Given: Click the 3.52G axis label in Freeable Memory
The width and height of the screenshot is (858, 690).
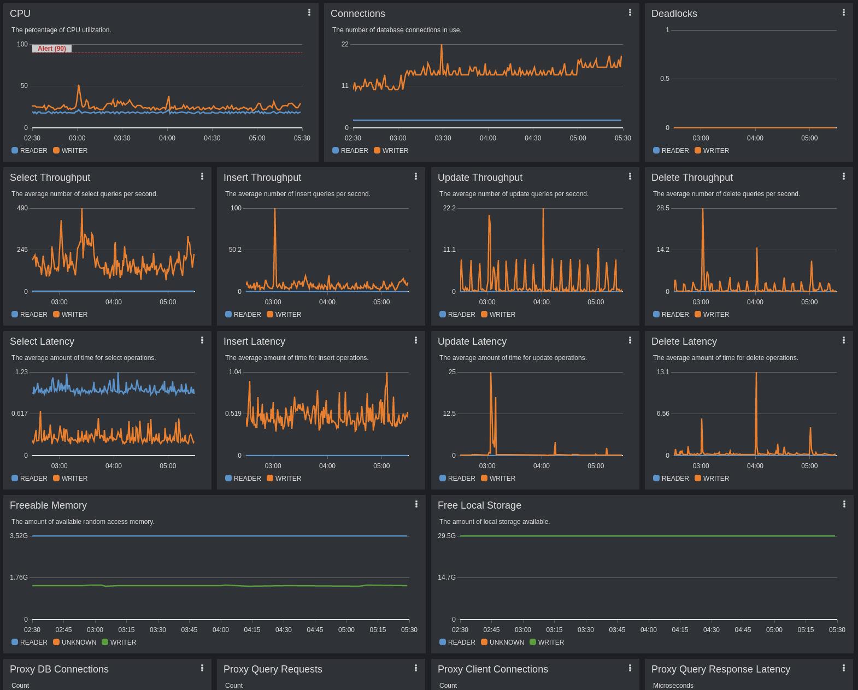Looking at the screenshot, I should point(19,536).
